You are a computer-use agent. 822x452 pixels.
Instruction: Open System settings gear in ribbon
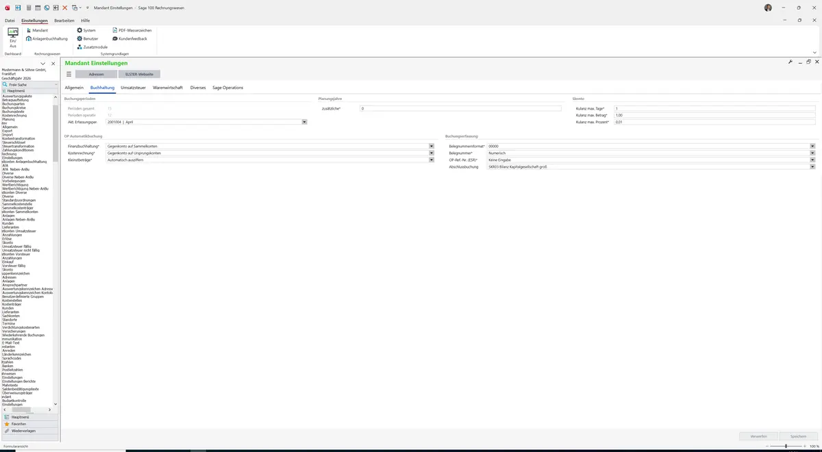click(86, 31)
